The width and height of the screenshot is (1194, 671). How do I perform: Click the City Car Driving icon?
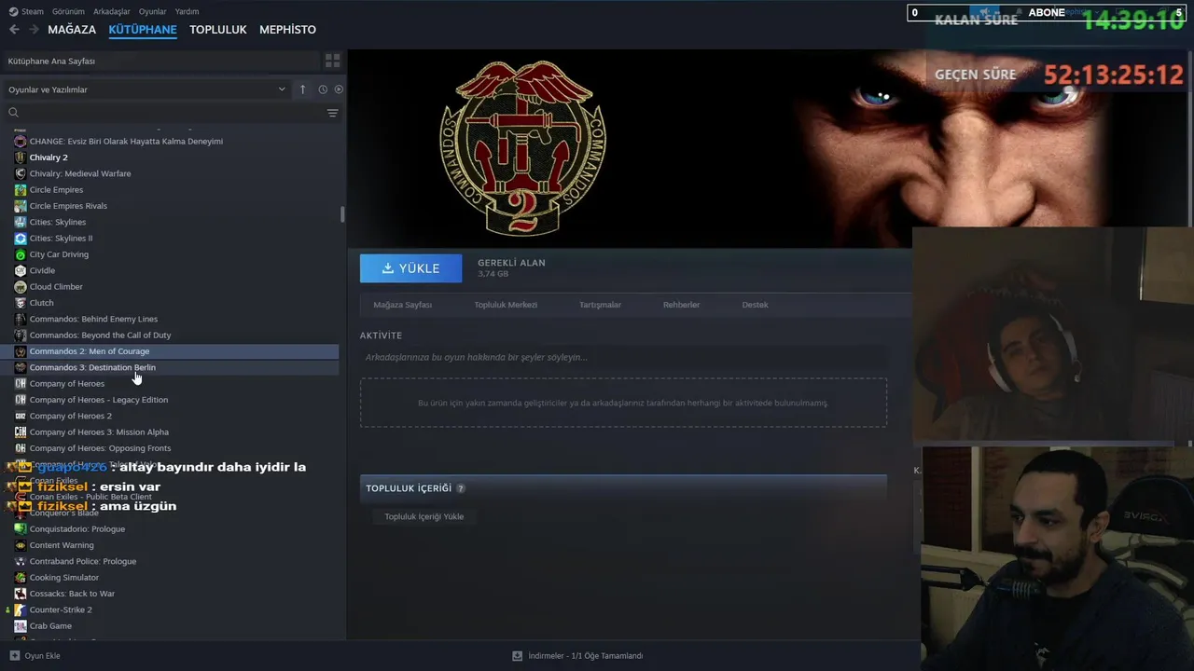[21, 254]
